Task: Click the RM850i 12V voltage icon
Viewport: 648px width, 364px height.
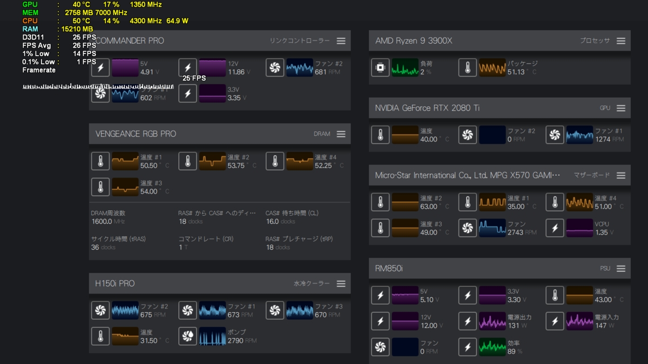Action: coord(381,321)
